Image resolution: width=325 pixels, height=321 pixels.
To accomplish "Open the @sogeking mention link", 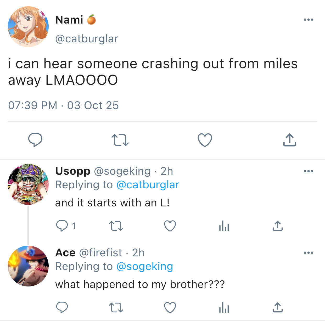I will coord(144,266).
